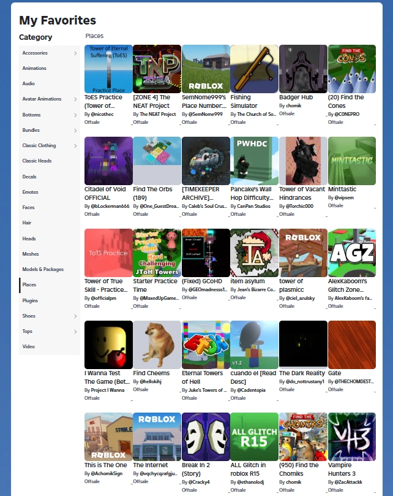Open creator link @Cadentopia
This screenshot has height=496, width=393.
251,390
